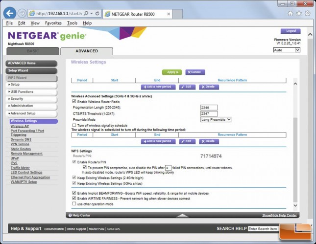Open the Wireless AP page
316x244 pixels.
(x=20, y=126)
